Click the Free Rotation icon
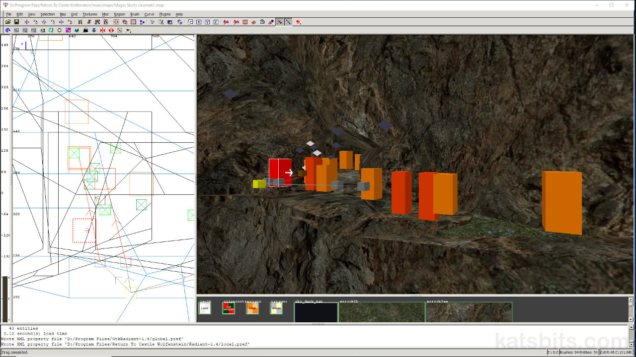 pyautogui.click(x=180, y=22)
